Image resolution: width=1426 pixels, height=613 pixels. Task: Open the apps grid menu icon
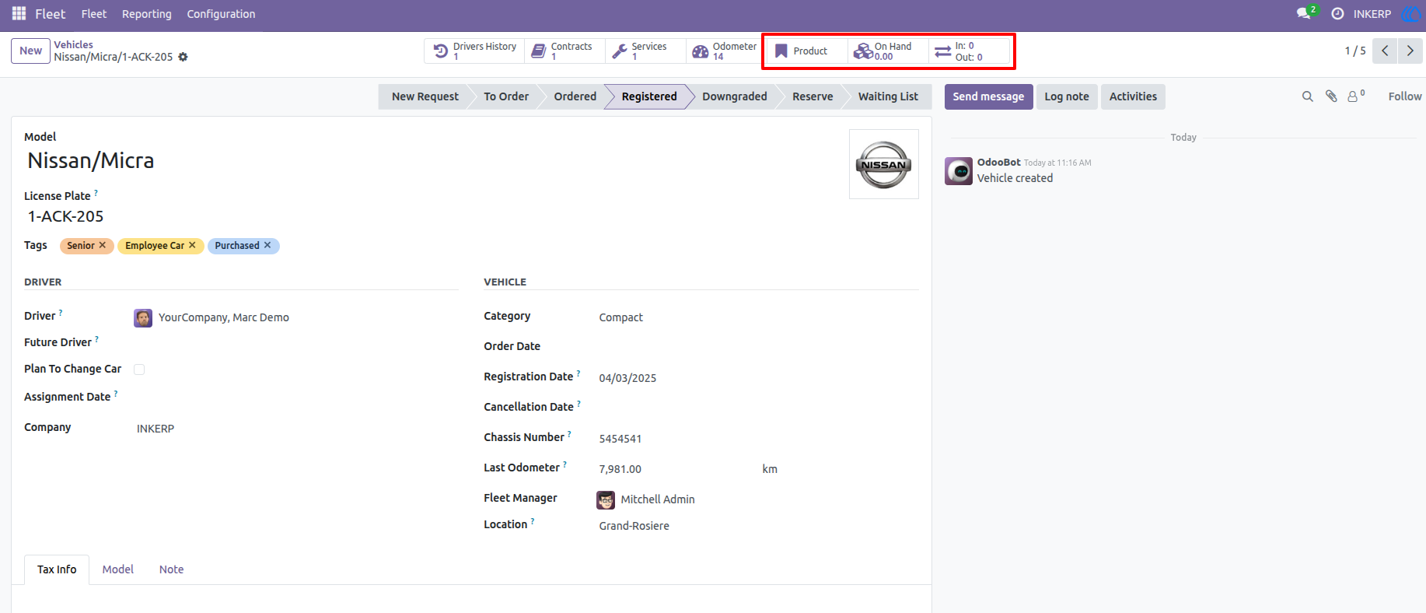pos(19,14)
